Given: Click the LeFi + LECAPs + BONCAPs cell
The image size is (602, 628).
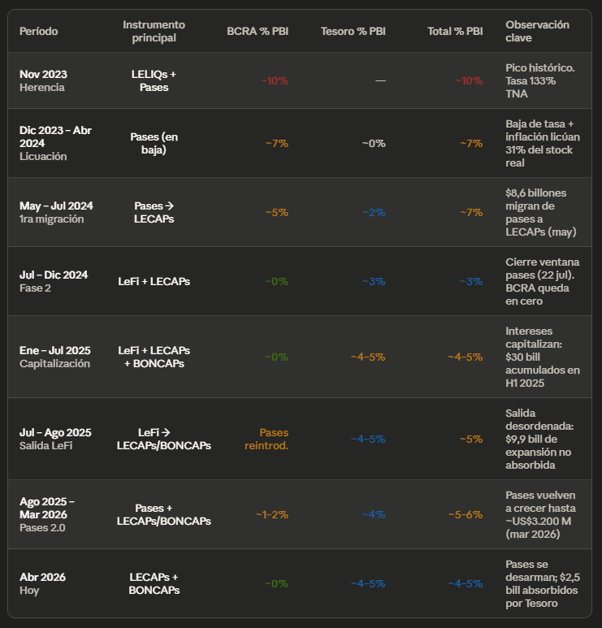Looking at the screenshot, I should tap(154, 357).
